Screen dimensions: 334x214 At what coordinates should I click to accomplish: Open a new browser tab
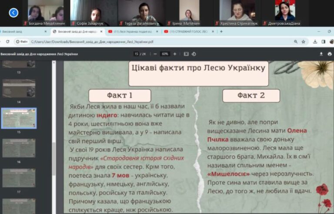pyautogui.click(x=221, y=32)
